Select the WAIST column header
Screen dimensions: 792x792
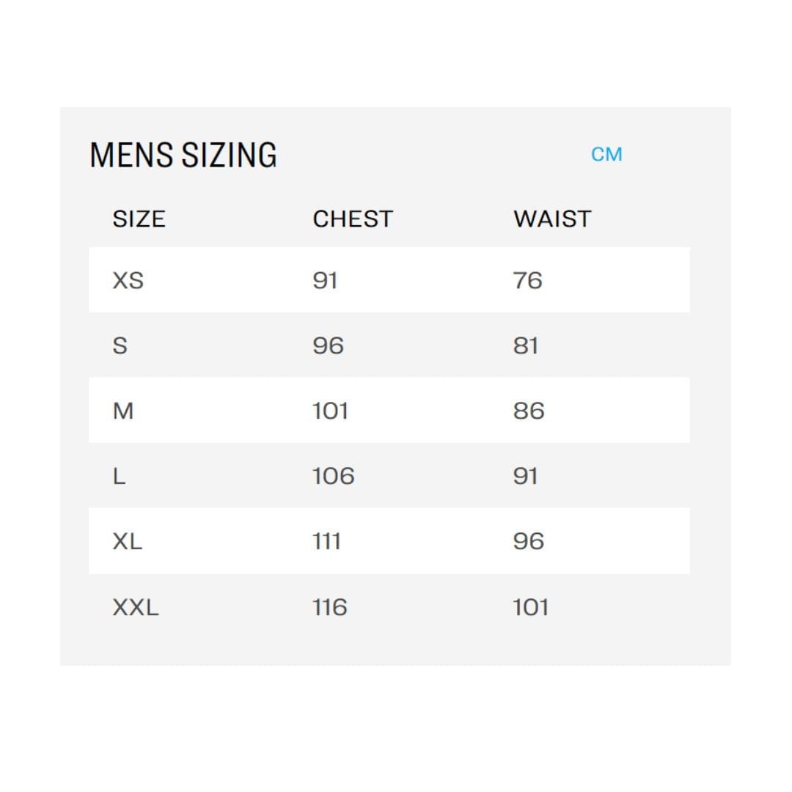(x=552, y=219)
